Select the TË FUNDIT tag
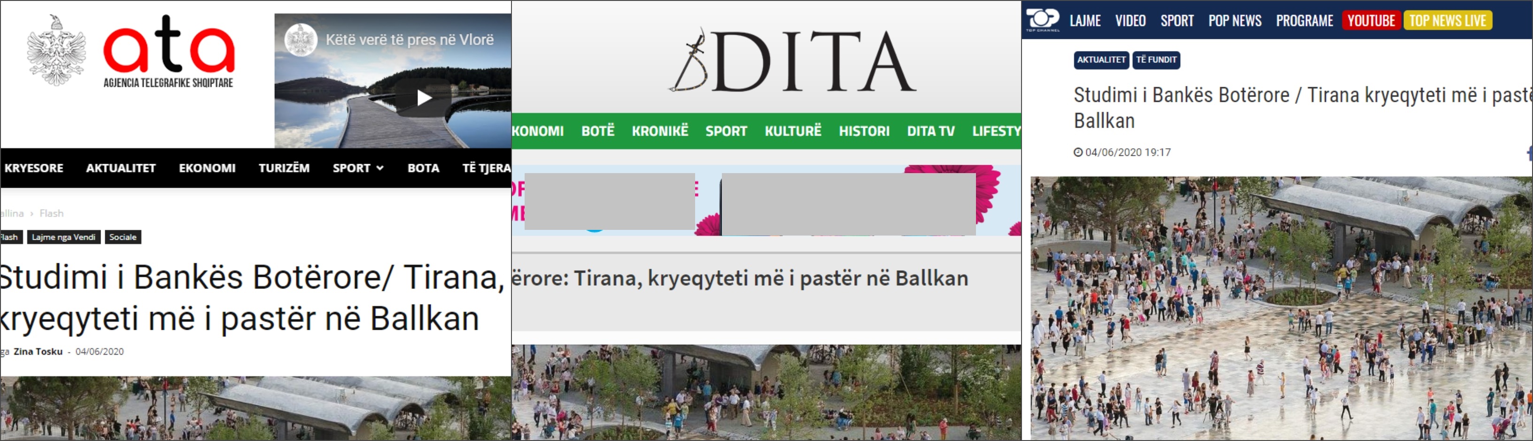1533x441 pixels. pyautogui.click(x=1156, y=60)
